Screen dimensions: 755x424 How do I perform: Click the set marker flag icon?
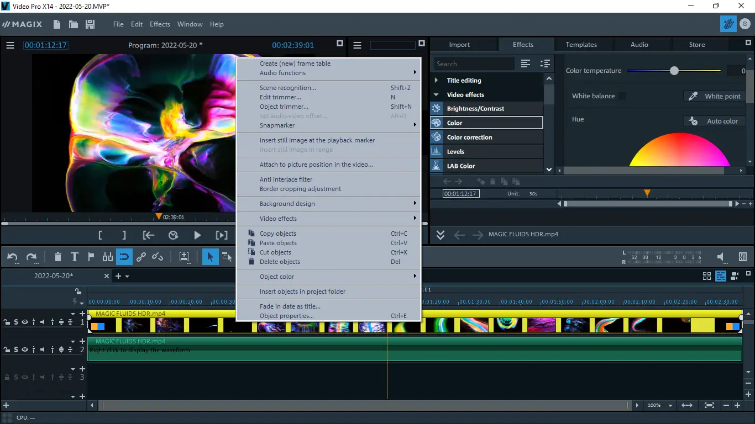(91, 257)
